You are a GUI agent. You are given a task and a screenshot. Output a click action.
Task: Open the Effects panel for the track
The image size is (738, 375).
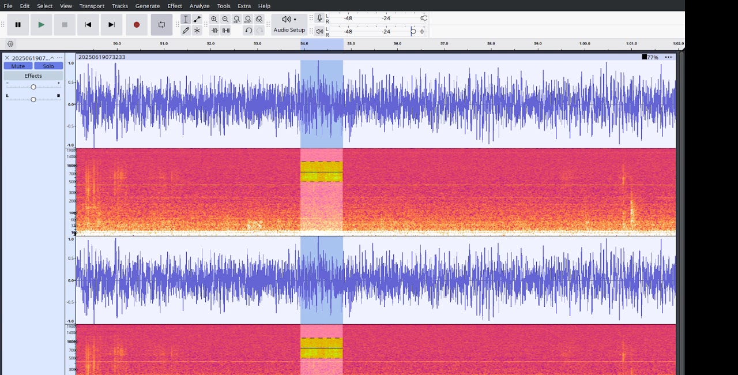click(33, 76)
